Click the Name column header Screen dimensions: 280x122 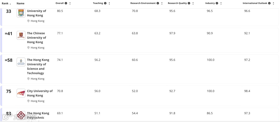point(20,3)
